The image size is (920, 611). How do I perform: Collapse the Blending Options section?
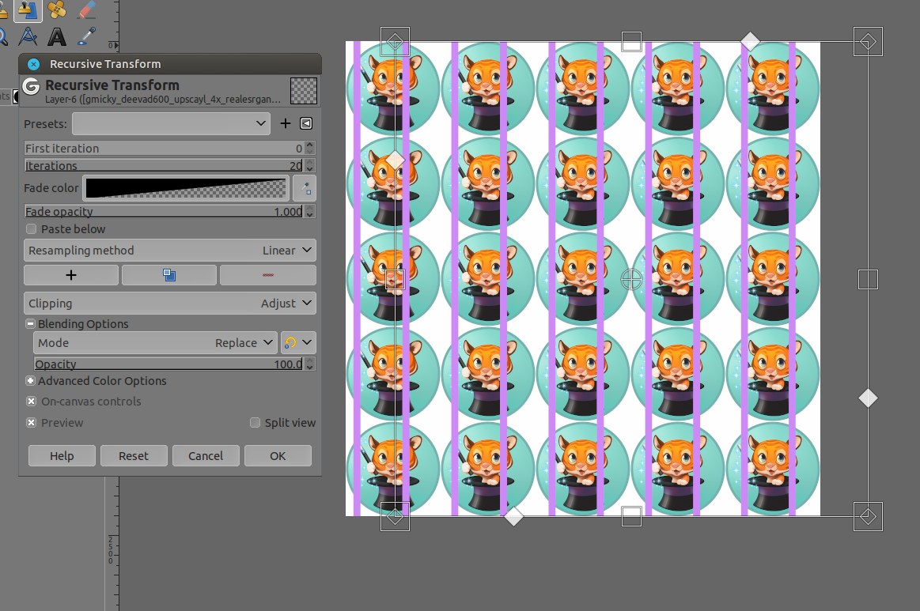click(30, 323)
